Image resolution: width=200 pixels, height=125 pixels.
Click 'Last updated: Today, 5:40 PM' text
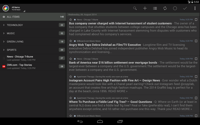[21, 60]
